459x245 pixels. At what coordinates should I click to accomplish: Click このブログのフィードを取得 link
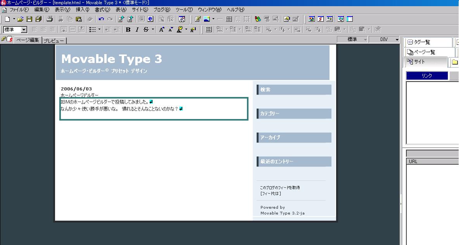280,187
